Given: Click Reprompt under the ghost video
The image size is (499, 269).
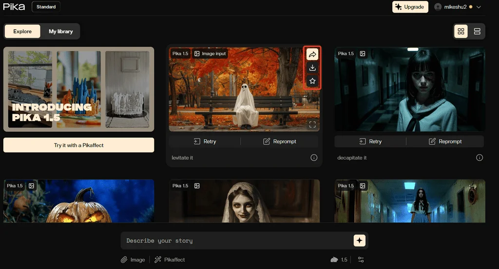Looking at the screenshot, I should click(x=280, y=142).
